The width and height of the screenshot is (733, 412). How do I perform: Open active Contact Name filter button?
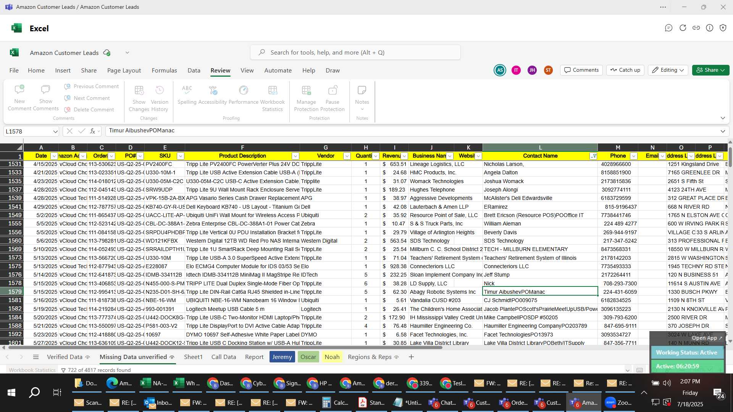tap(593, 156)
